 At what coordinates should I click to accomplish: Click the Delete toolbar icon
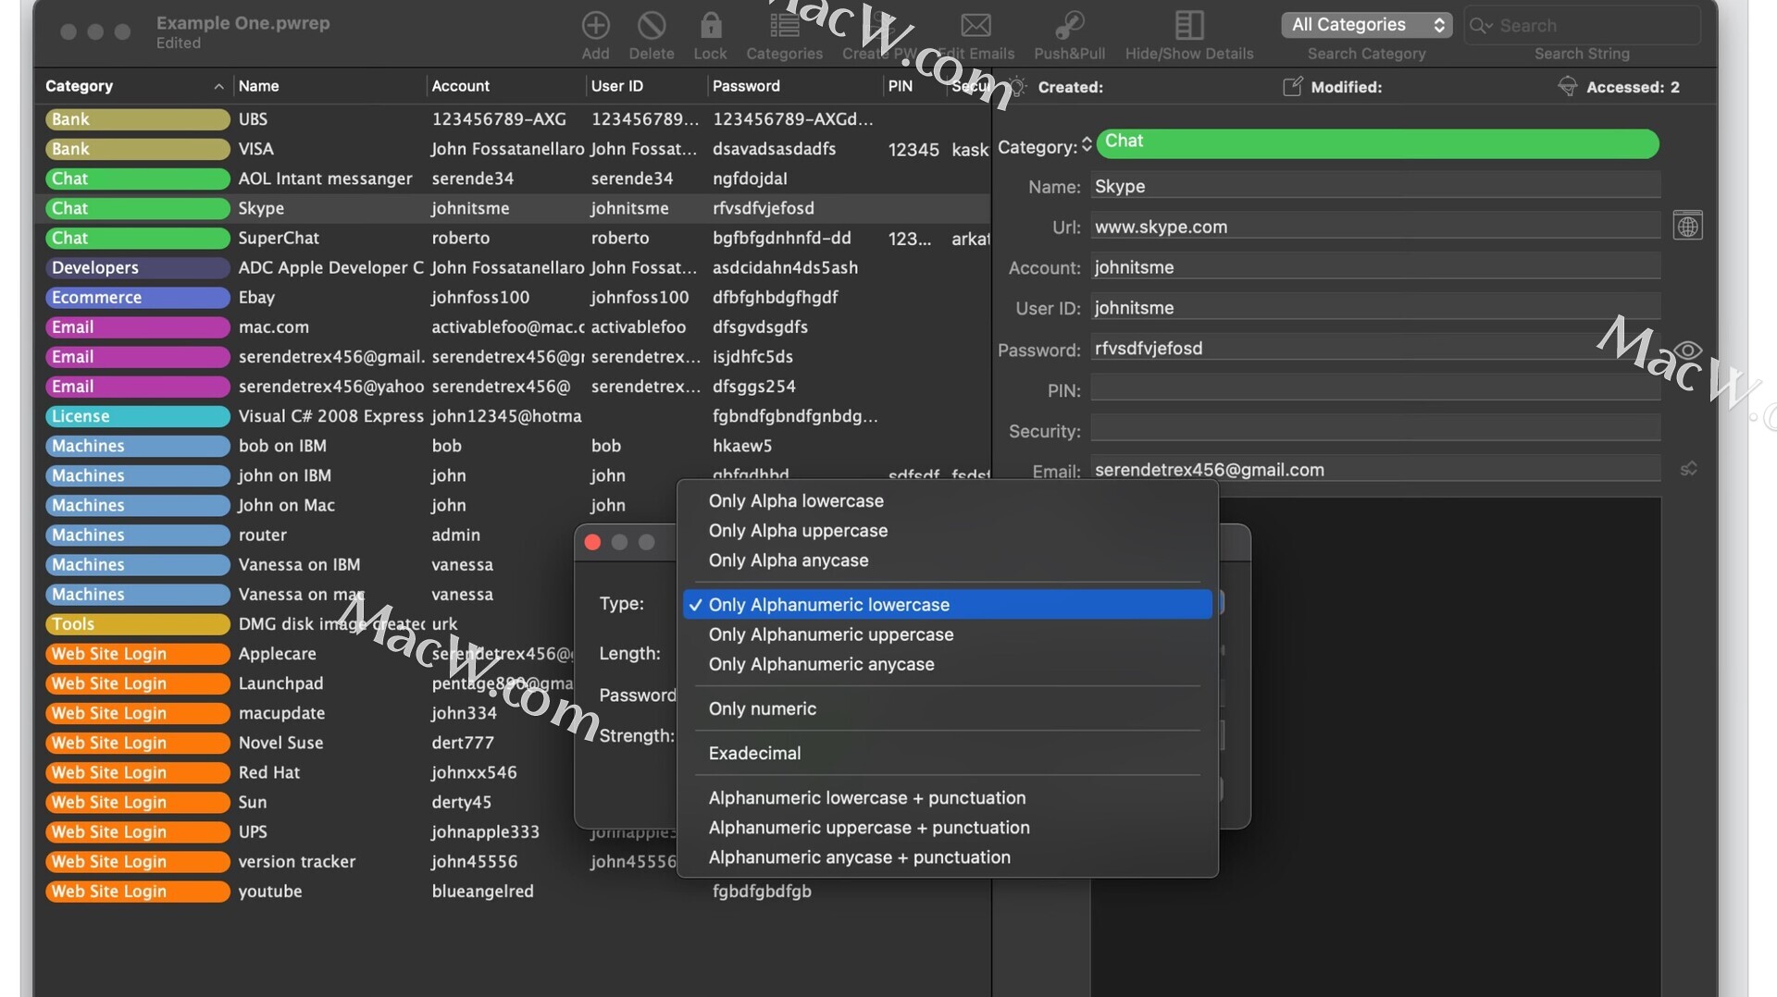[x=652, y=25]
